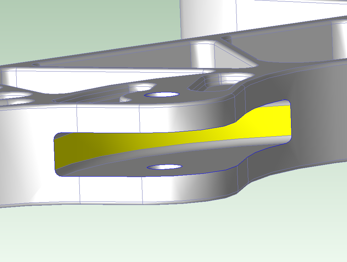Click the small hole on the top rail left
Image resolution: width=347 pixels, height=262 pixels.
pyautogui.click(x=37, y=65)
